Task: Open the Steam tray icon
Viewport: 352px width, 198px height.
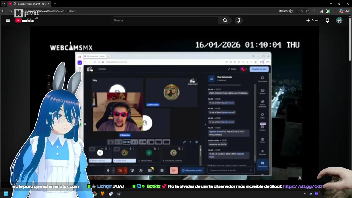Action: pyautogui.click(x=310, y=194)
